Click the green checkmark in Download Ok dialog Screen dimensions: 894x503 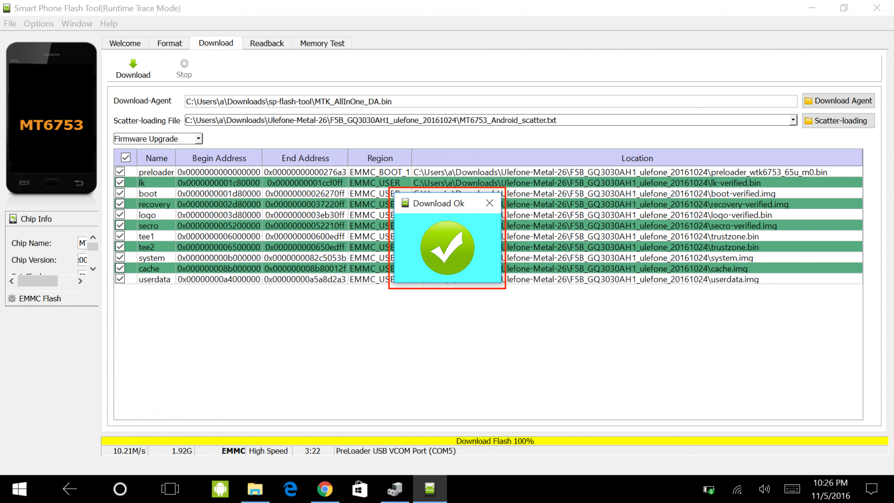(x=447, y=248)
